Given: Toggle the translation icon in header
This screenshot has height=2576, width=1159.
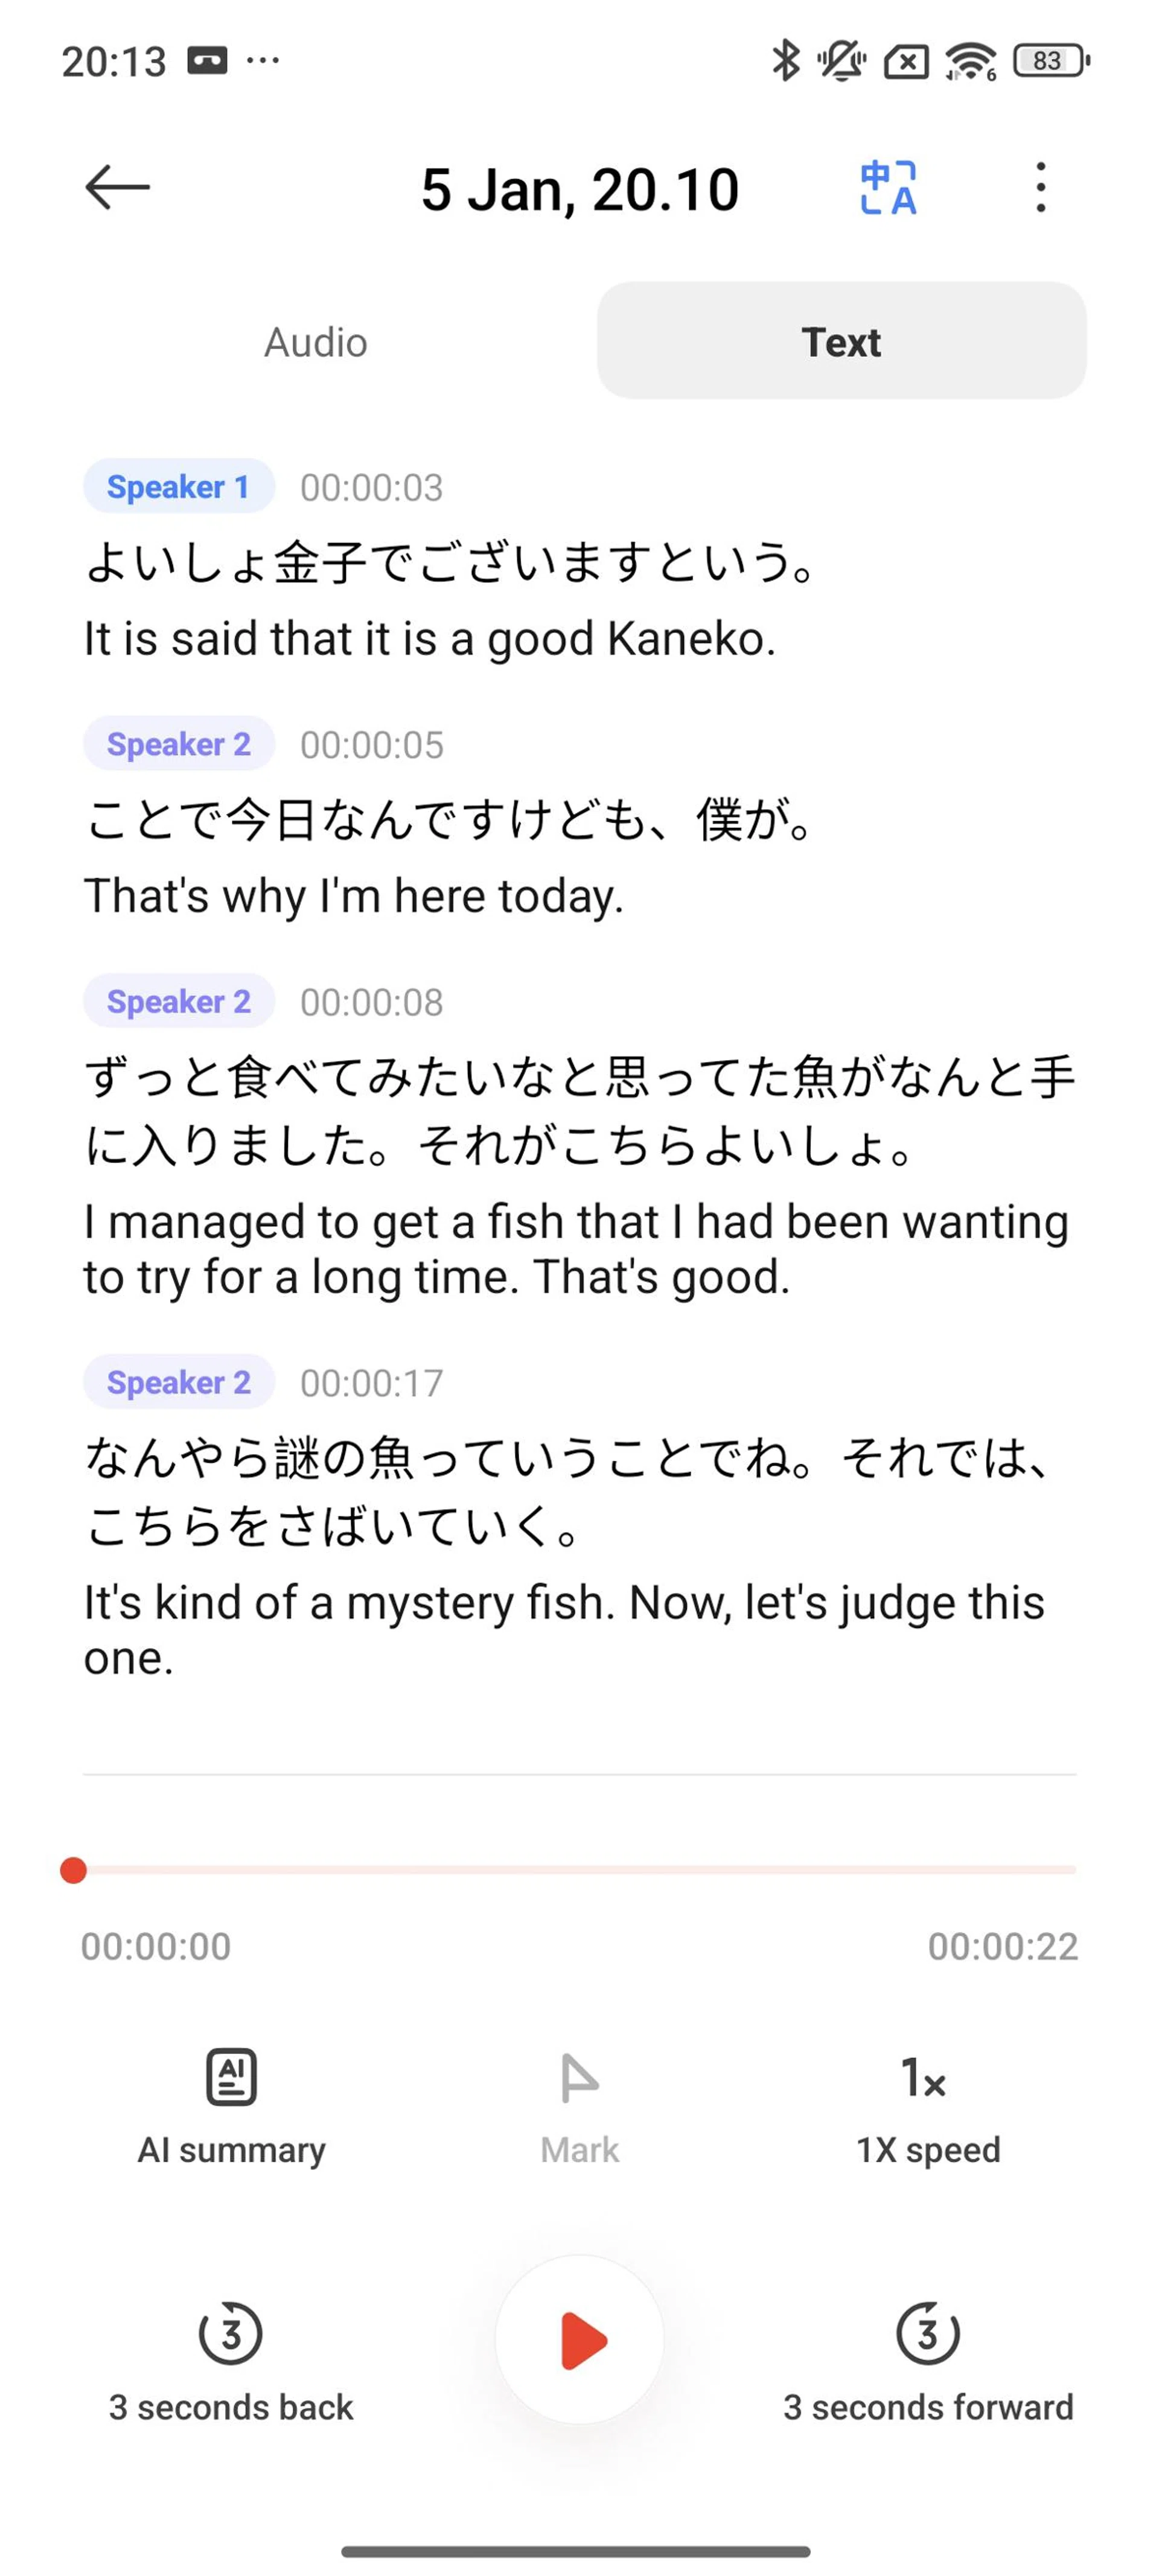Looking at the screenshot, I should 888,188.
